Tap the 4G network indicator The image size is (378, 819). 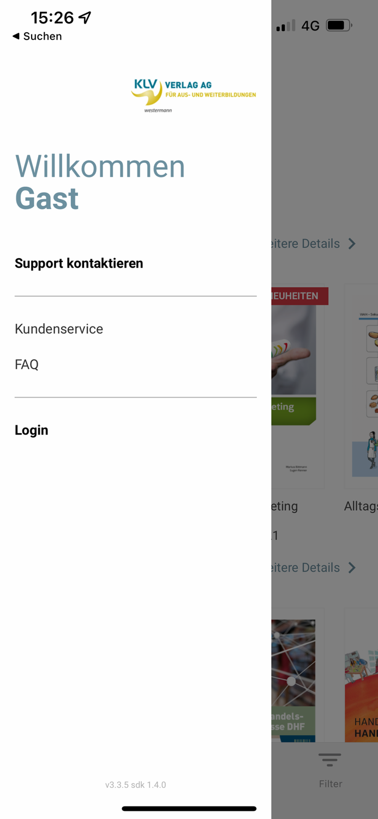(x=309, y=25)
